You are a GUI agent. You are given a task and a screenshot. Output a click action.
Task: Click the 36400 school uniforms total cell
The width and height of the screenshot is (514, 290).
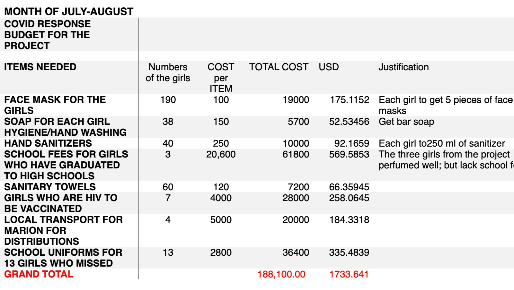(296, 252)
